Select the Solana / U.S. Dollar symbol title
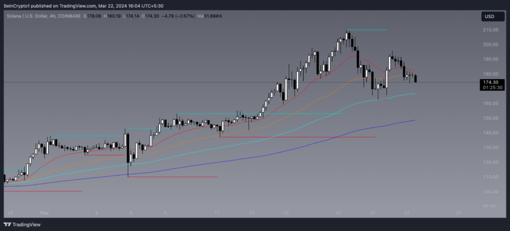The height and width of the screenshot is (231, 510). coord(28,16)
